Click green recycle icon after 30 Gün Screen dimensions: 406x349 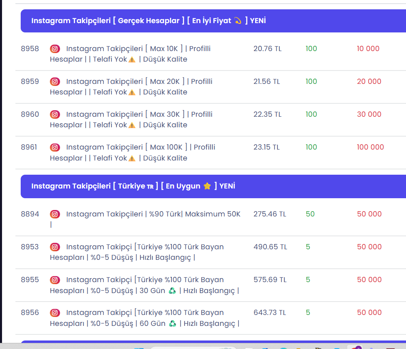coord(172,291)
